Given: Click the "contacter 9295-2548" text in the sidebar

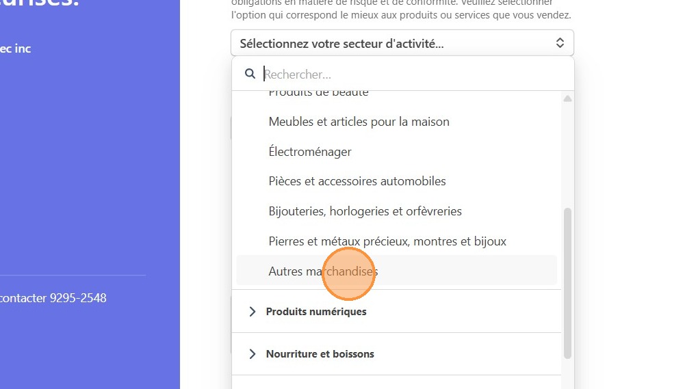Looking at the screenshot, I should click(x=53, y=298).
